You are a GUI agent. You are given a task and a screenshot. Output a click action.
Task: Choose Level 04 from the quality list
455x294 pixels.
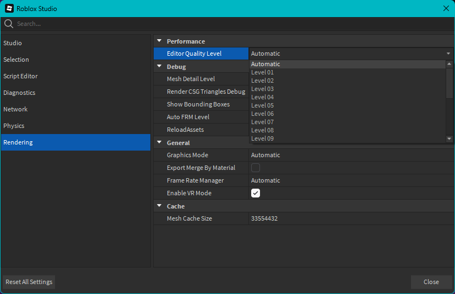[x=348, y=97]
